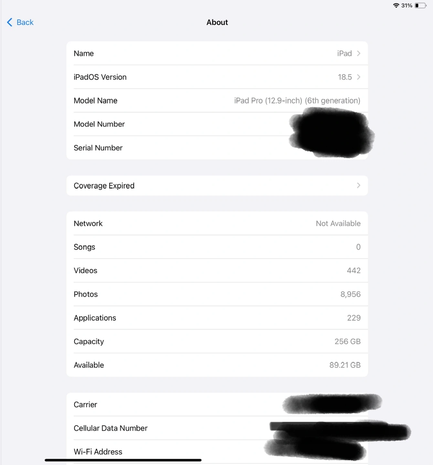Select the Name row
The width and height of the screenshot is (433, 465).
[x=217, y=53]
